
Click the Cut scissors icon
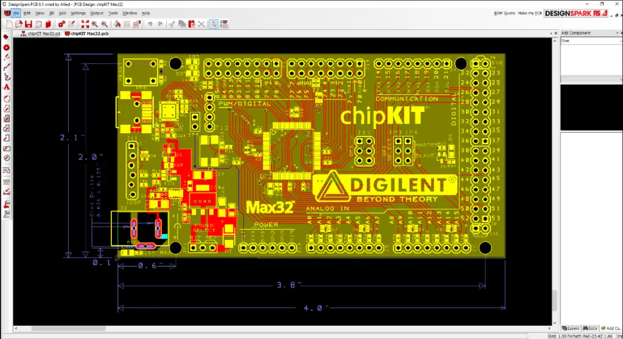point(172,24)
